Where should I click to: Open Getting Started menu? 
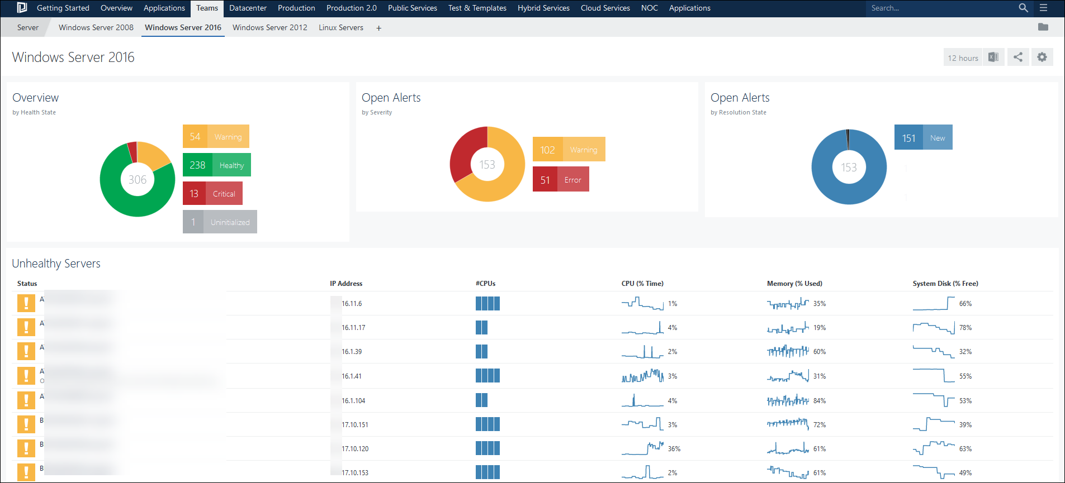click(63, 8)
